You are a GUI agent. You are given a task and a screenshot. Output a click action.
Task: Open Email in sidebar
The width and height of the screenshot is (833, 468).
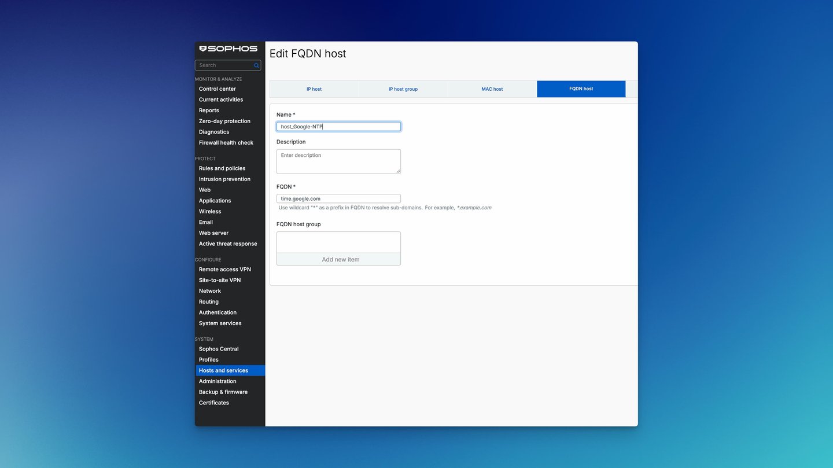tap(206, 222)
